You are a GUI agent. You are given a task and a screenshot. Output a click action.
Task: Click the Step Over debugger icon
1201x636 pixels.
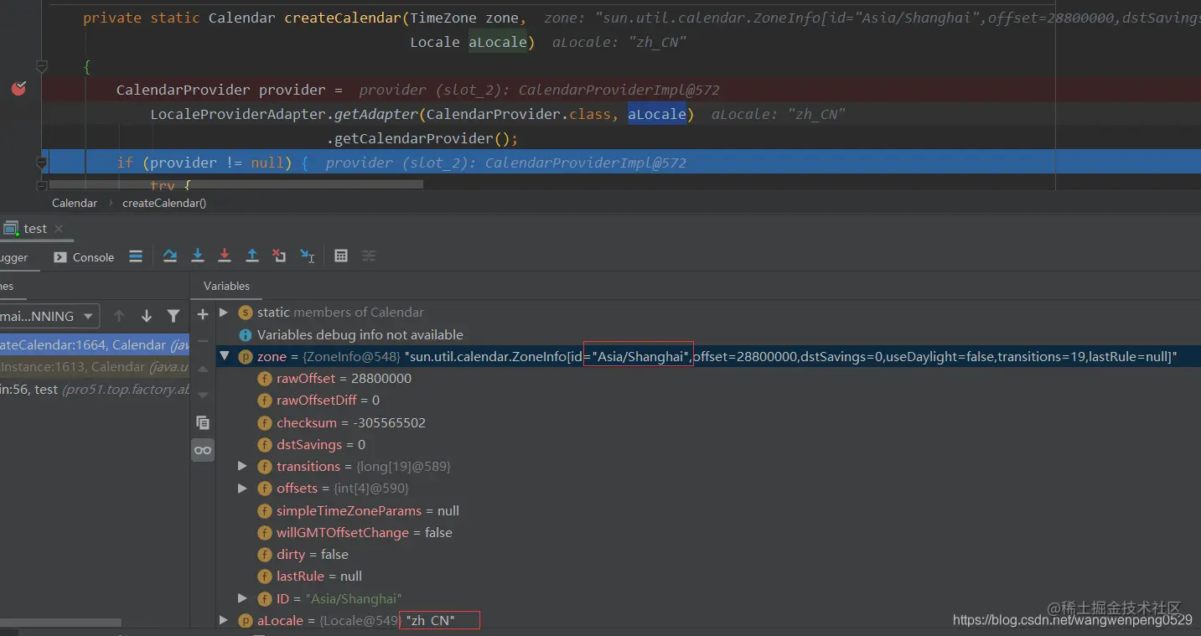[170, 256]
